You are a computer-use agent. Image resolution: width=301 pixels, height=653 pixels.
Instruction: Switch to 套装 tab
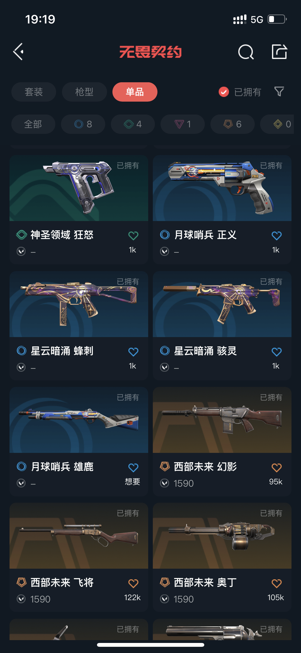click(34, 92)
